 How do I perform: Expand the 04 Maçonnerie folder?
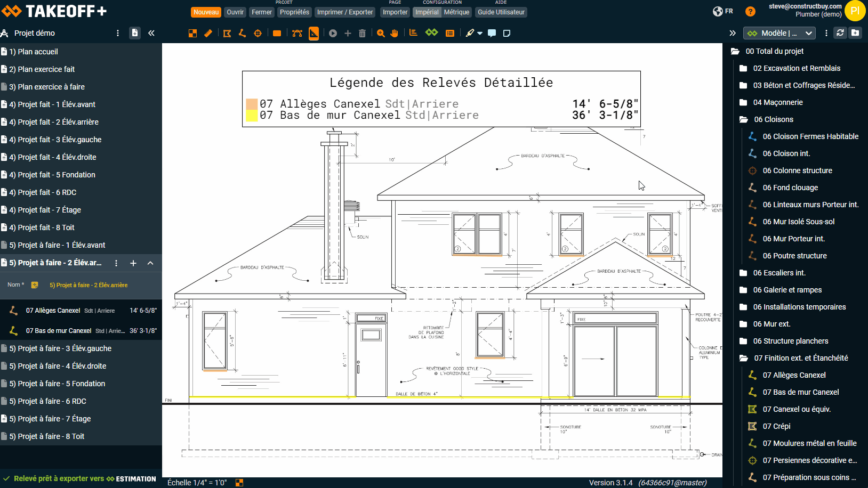pyautogui.click(x=743, y=102)
